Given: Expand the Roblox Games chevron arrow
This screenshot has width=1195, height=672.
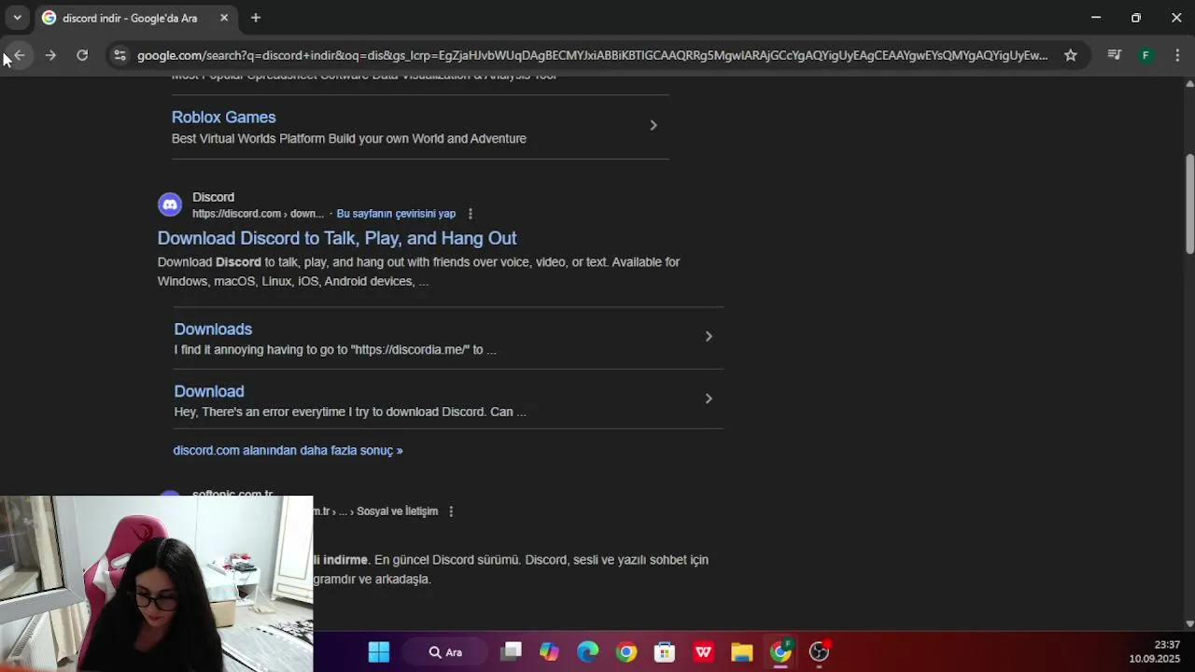Looking at the screenshot, I should (x=654, y=125).
